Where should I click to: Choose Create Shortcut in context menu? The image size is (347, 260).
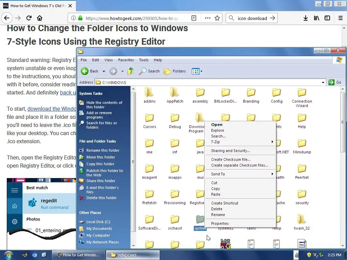click(240, 203)
